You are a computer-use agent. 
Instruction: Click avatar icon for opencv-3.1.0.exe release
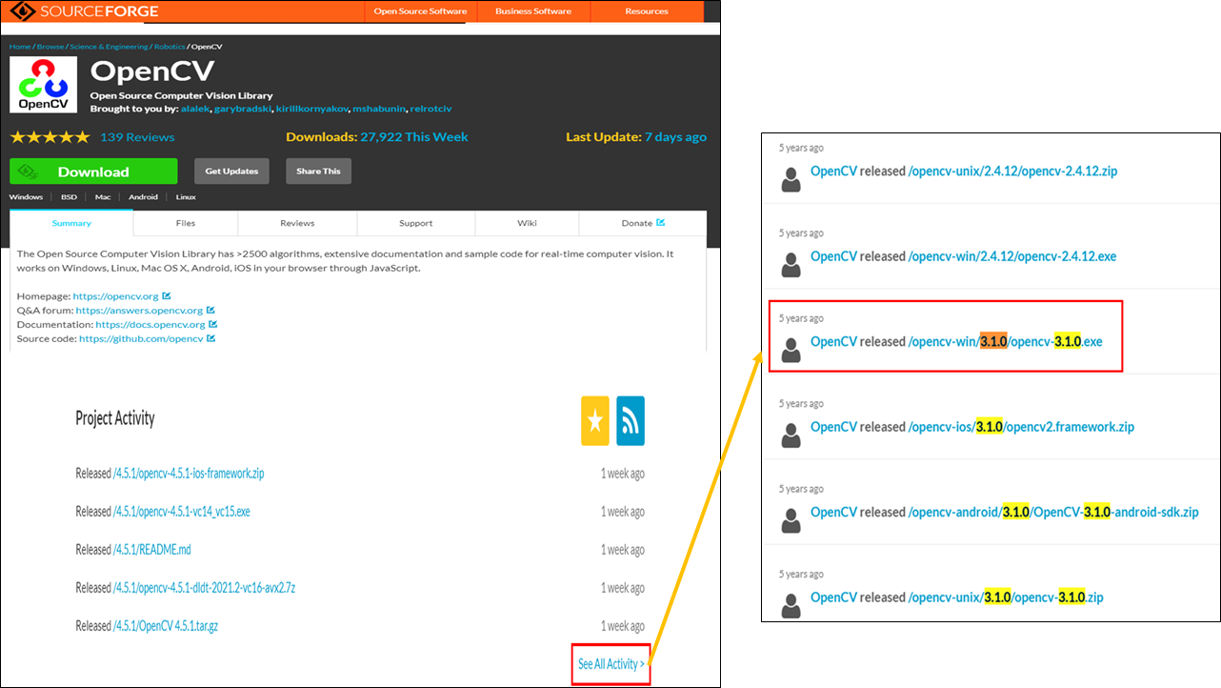791,350
